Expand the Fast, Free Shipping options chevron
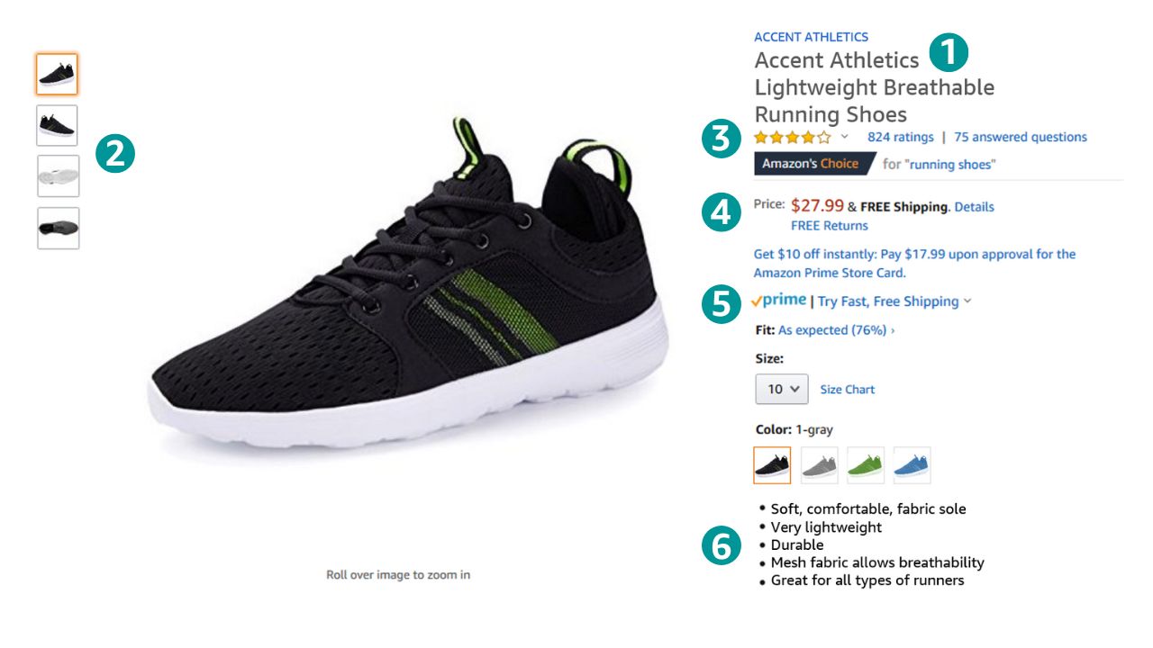Viewport: 1153px width, 648px height. (968, 301)
